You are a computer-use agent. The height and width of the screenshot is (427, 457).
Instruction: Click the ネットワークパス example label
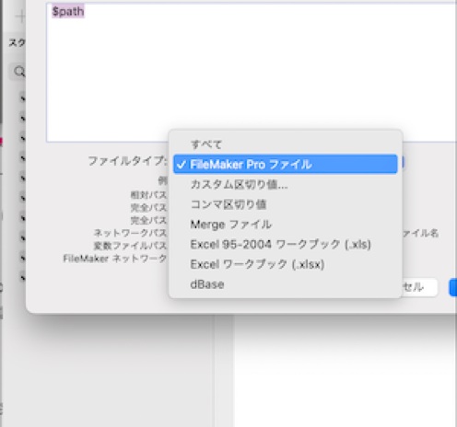pyautogui.click(x=130, y=233)
